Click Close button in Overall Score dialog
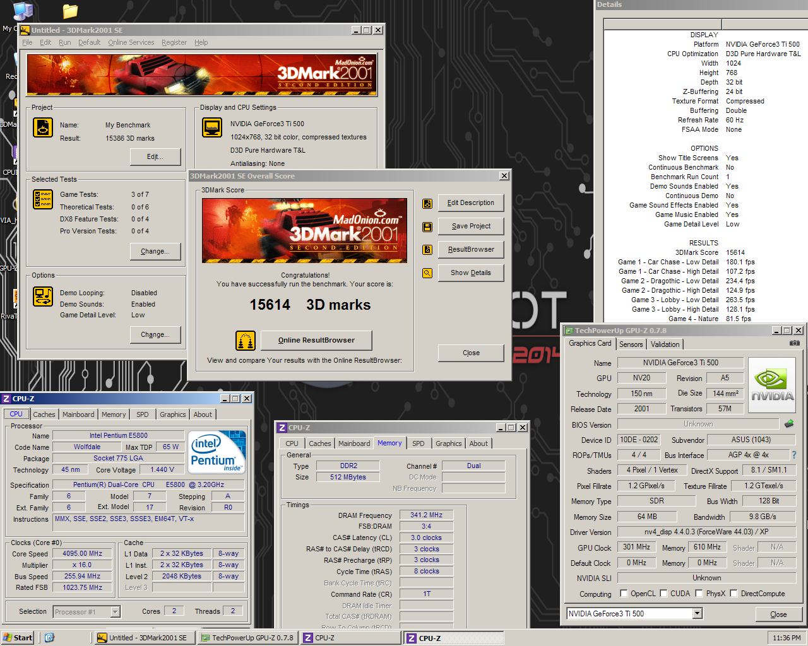This screenshot has height=646, width=808. pos(471,353)
